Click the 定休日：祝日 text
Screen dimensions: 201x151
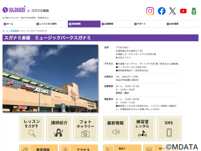pos(122,93)
